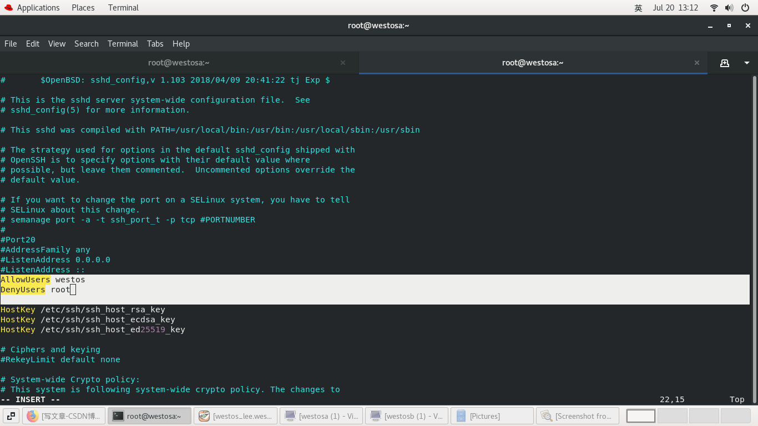Open the Screenshot taskbar window

click(578, 416)
